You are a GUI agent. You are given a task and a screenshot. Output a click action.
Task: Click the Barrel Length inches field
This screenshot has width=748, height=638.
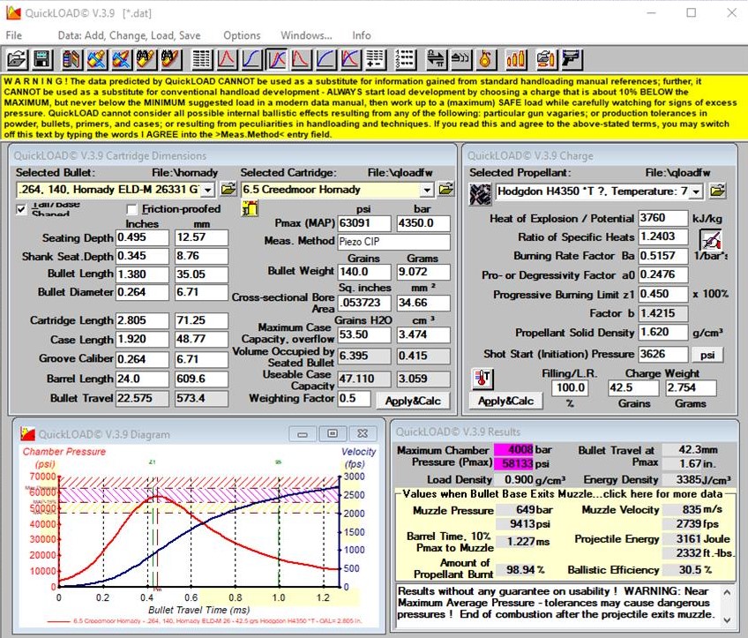coord(142,379)
